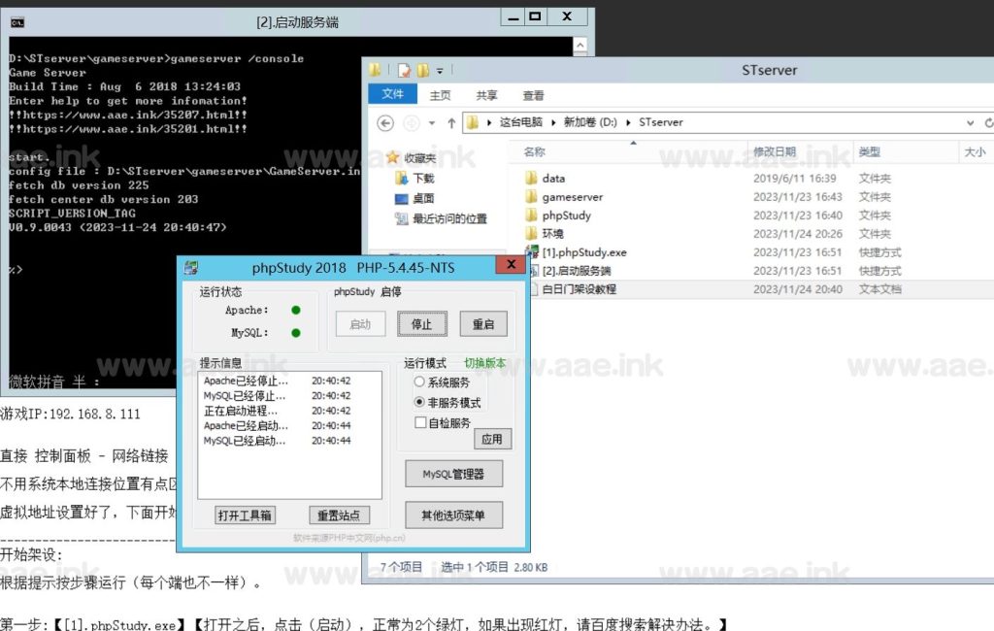Open the recent locations dropdown arrow

tap(432, 123)
